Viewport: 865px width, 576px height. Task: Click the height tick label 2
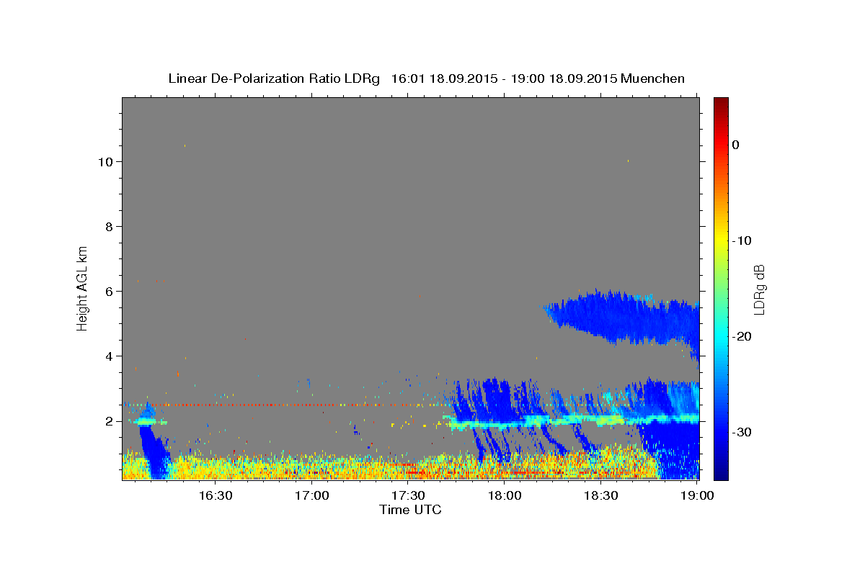point(110,421)
